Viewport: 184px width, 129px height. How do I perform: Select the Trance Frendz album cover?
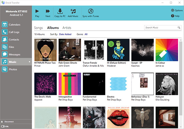click(x=94, y=50)
